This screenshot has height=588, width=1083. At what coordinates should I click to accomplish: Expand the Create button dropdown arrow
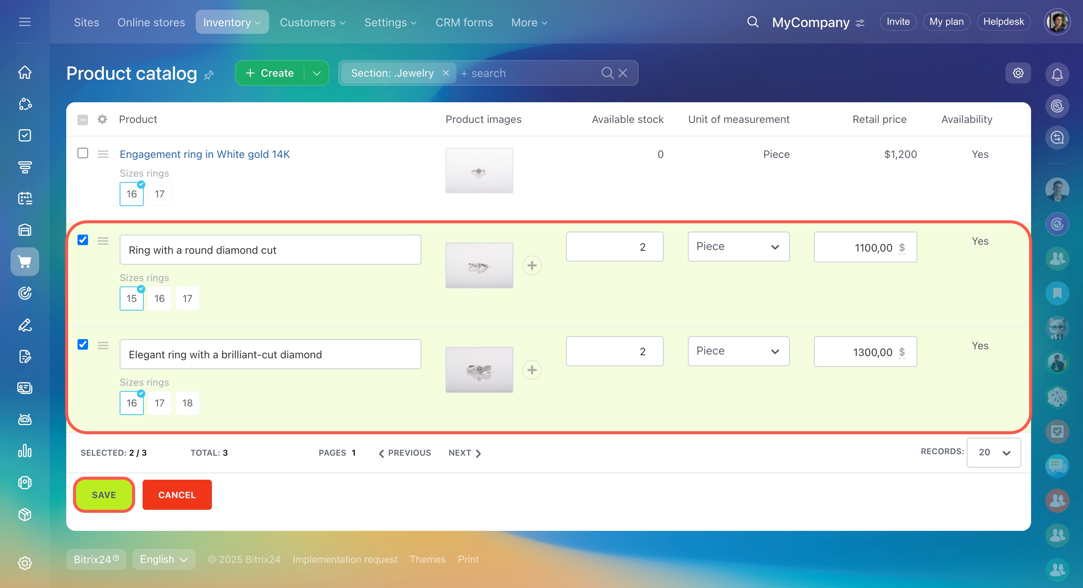click(316, 73)
